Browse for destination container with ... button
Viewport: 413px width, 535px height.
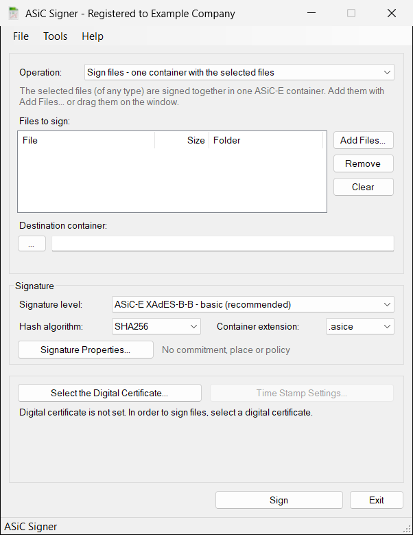tap(32, 244)
